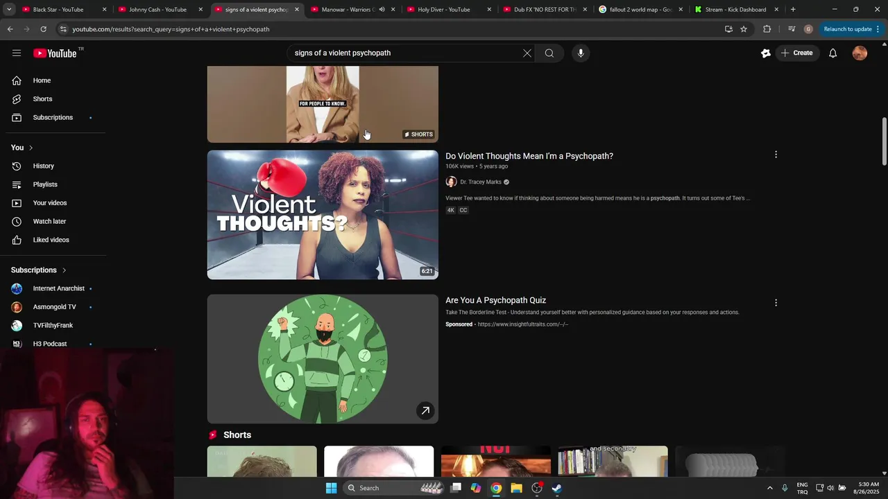The height and width of the screenshot is (499, 888).
Task: Show hidden system tray icons chevron
Action: [x=769, y=488]
